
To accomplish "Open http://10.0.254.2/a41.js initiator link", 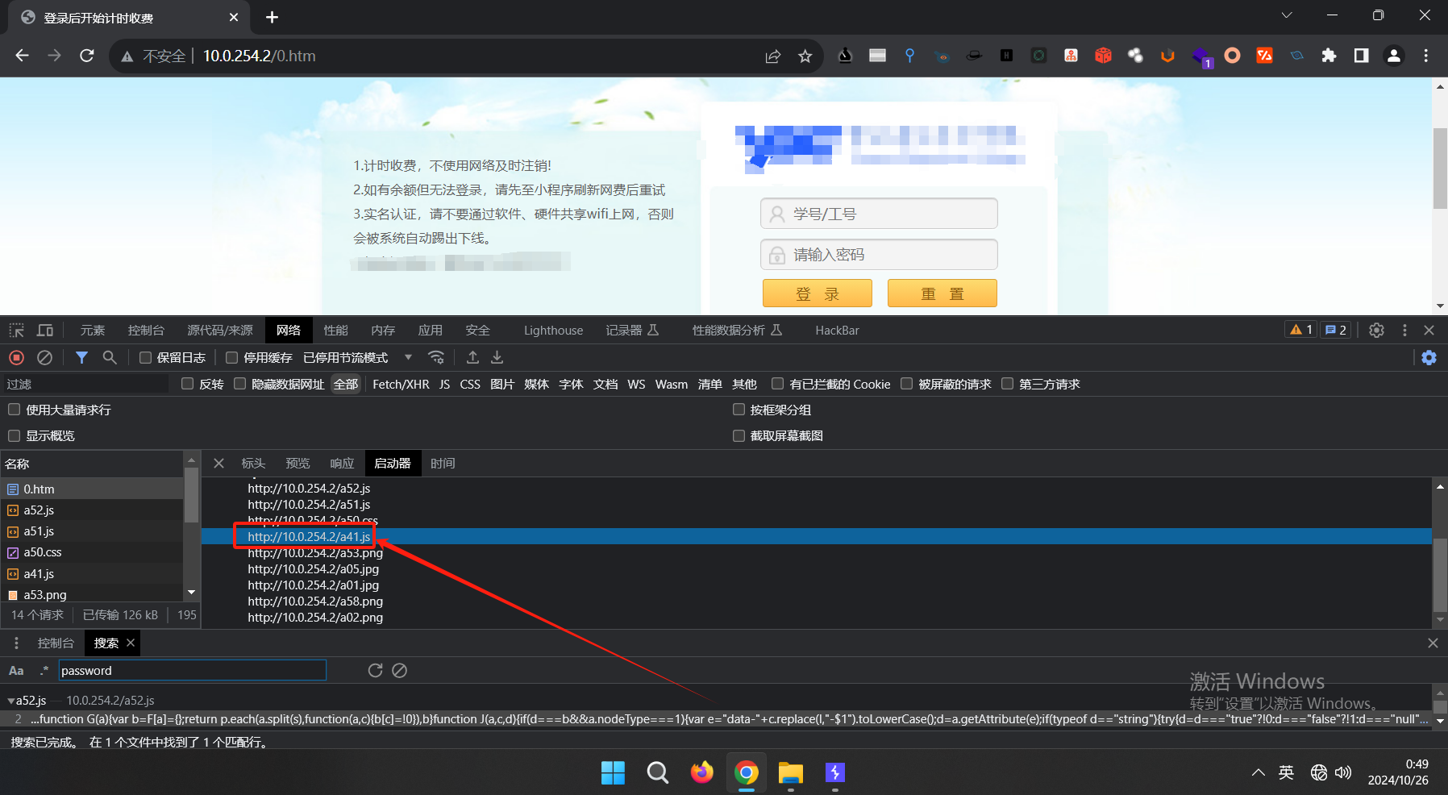I will point(309,536).
